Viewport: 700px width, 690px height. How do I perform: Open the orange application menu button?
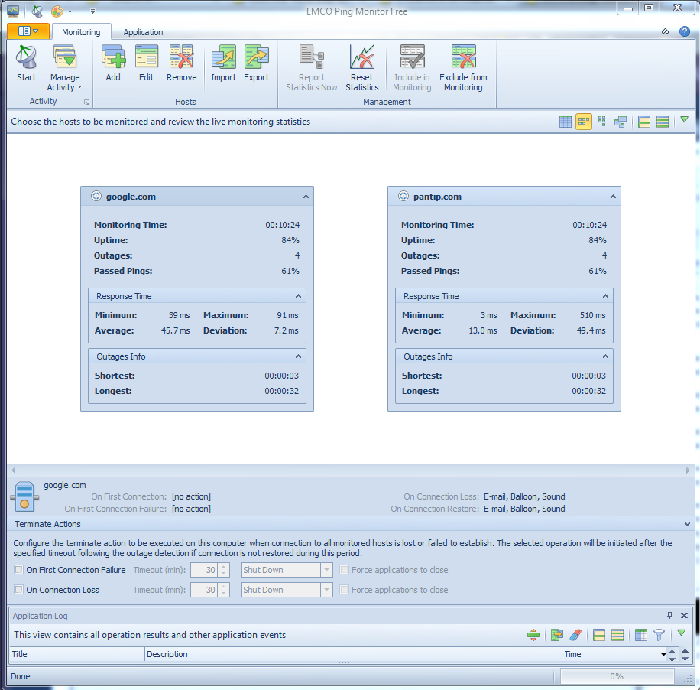(28, 31)
